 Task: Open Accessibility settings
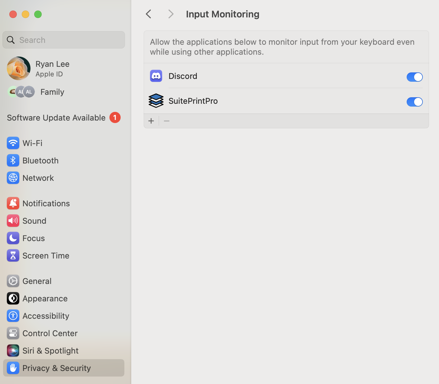point(64,316)
